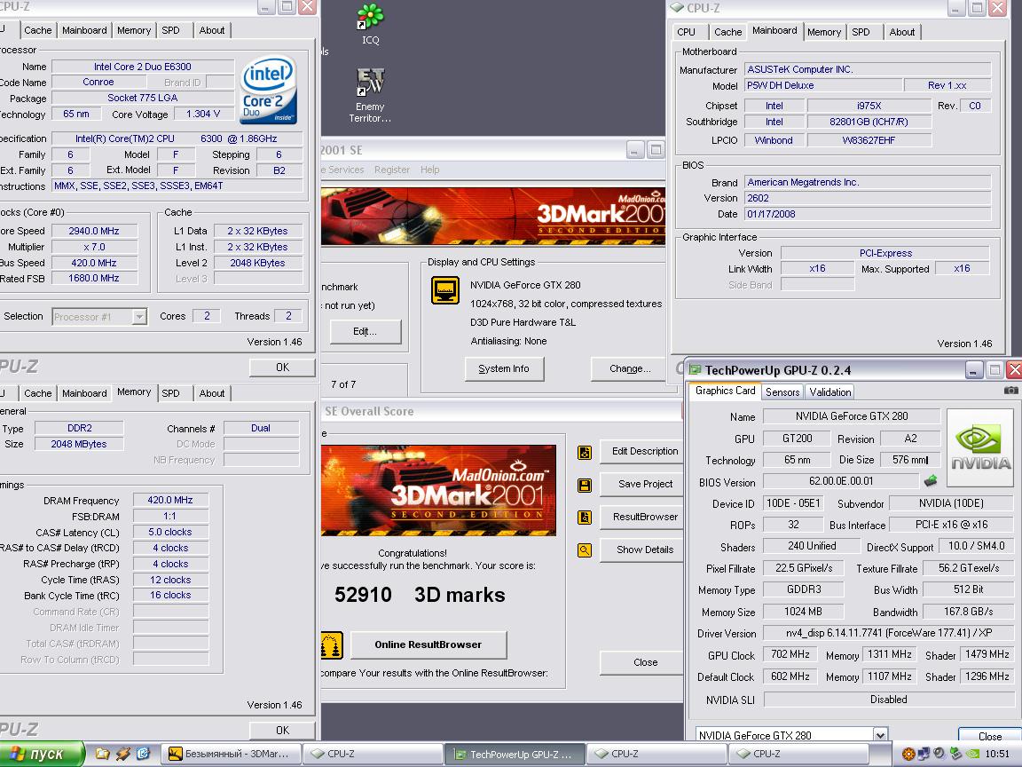Screen dimensions: 1022x767
Task: Click the BIOS version save chip icon
Action: (931, 480)
